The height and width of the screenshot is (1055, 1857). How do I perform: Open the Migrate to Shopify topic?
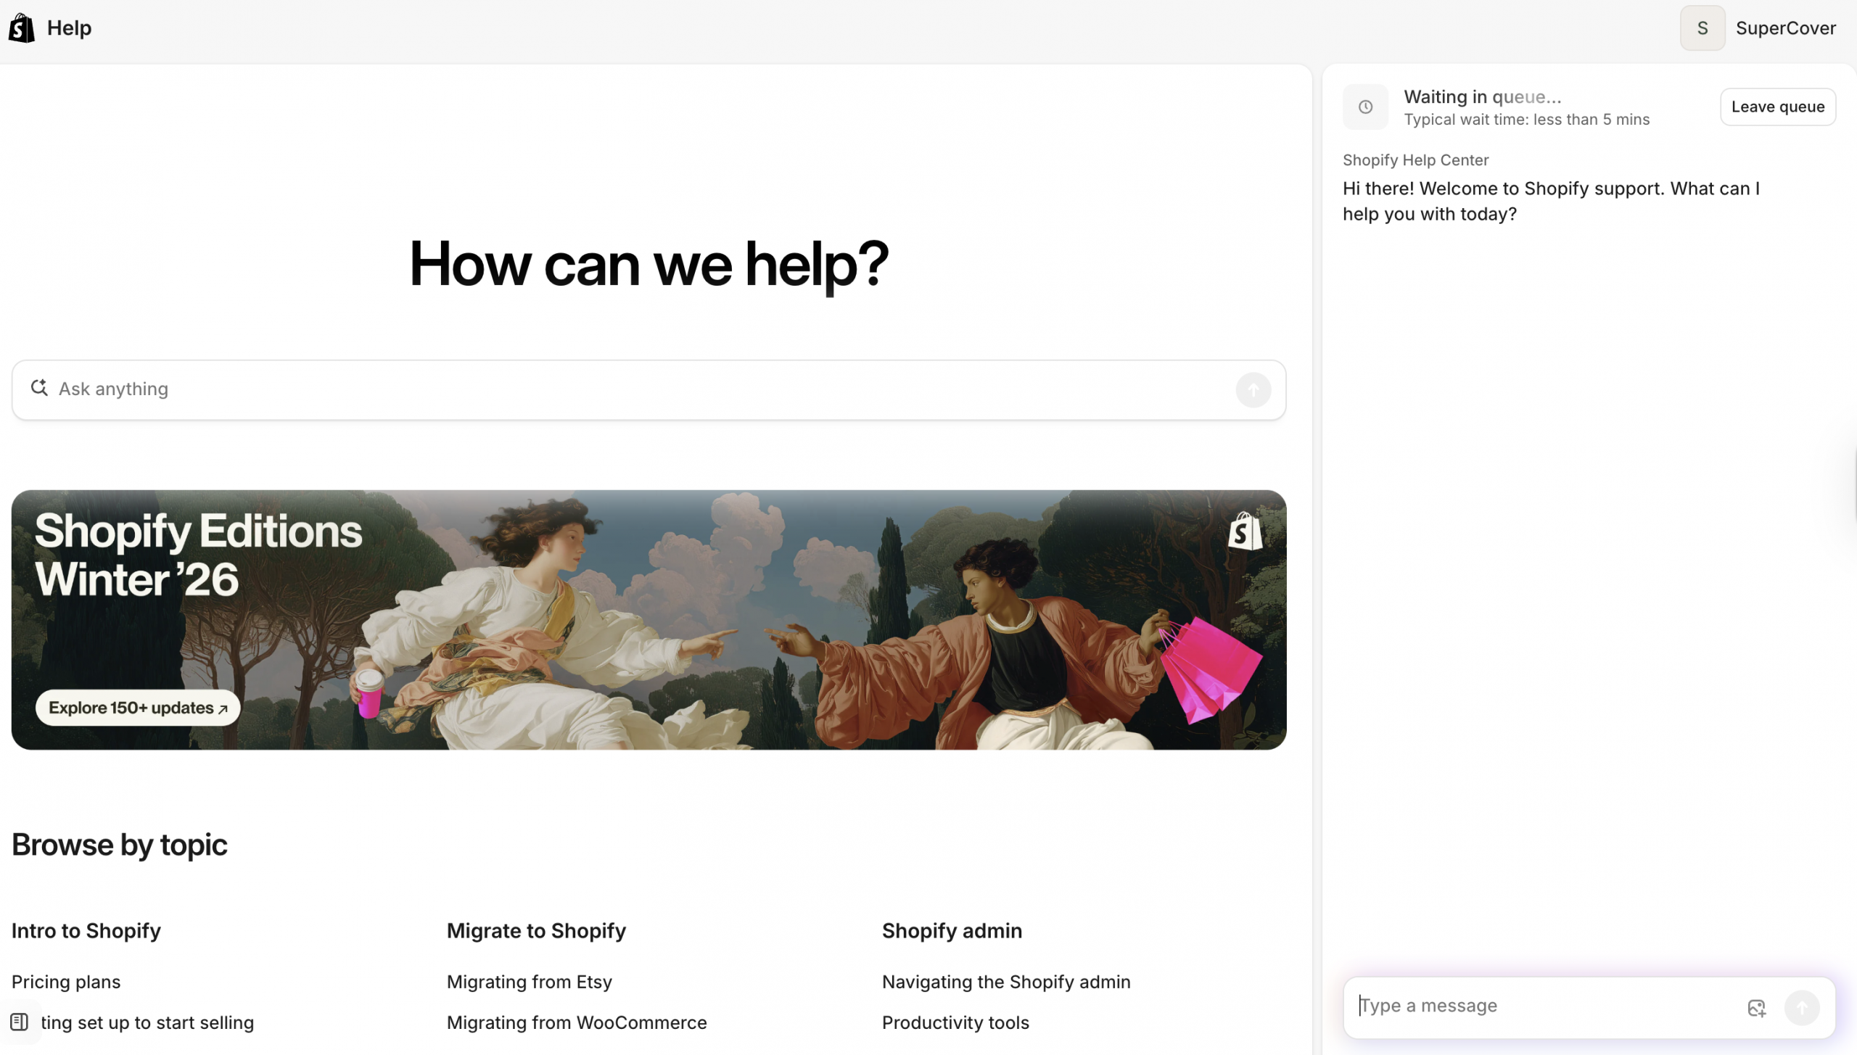click(536, 931)
